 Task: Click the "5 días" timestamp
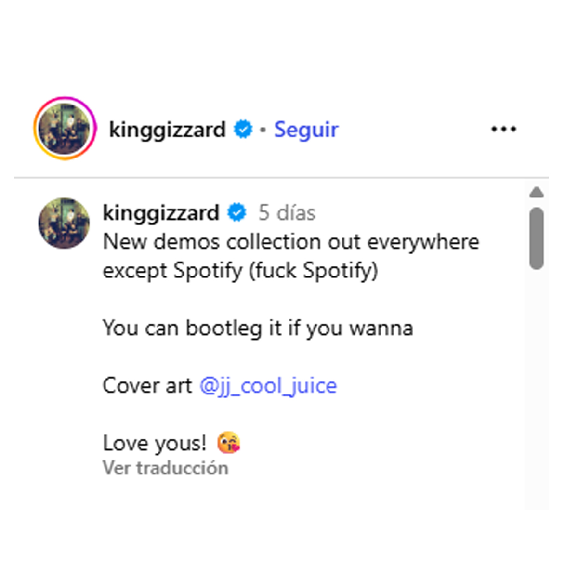coord(287,213)
